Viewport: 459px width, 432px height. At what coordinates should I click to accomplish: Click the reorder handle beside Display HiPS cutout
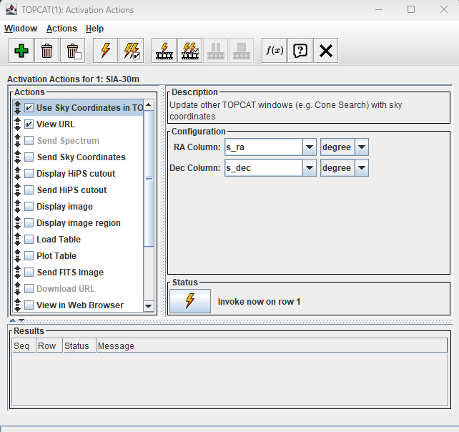click(x=18, y=173)
